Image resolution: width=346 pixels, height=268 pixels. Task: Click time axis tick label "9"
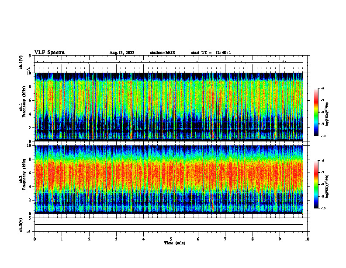pyautogui.click(x=280, y=239)
